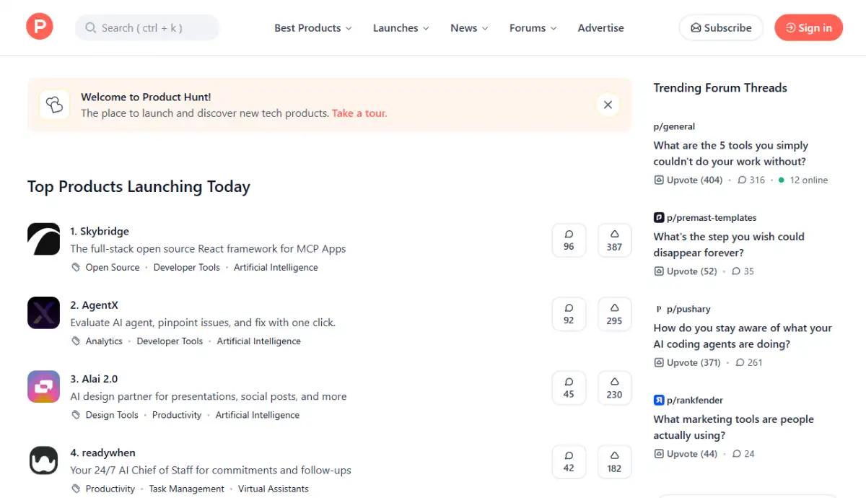
Task: Click the Artificial Intelligence tag under Alai 2.0
Action: [258, 414]
